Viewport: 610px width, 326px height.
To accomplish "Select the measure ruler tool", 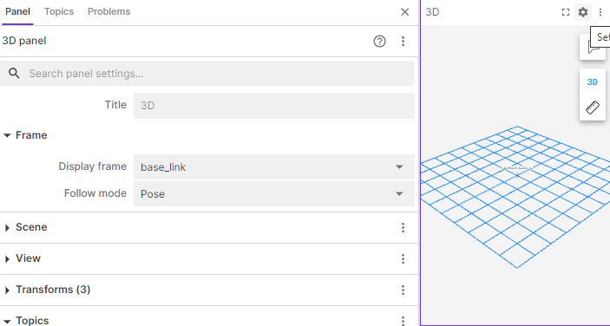I will [x=593, y=108].
